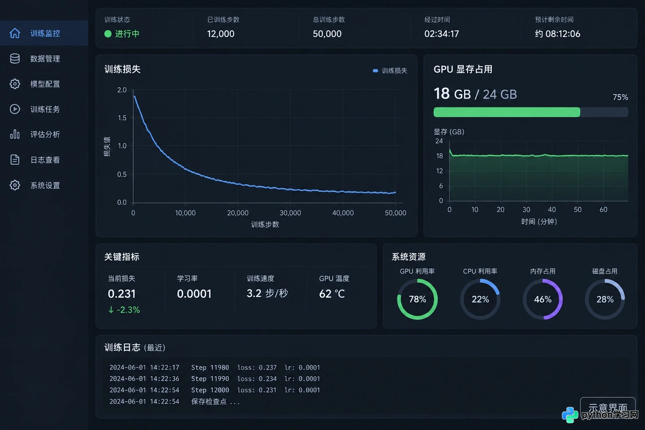Click the GPU 利用率 78% gauge

417,299
